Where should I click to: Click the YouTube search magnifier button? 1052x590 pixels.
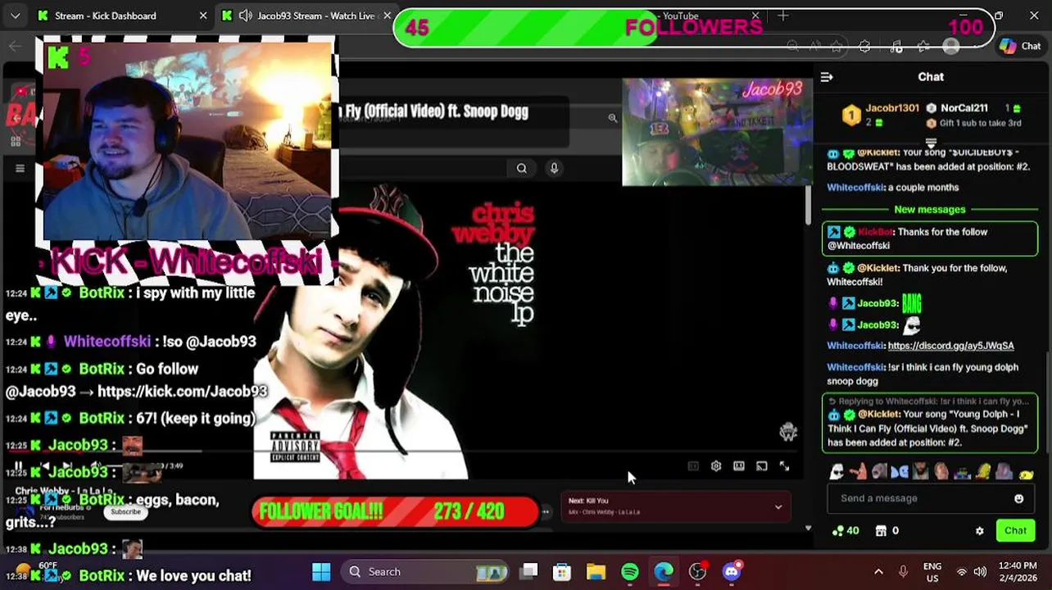pyautogui.click(x=522, y=168)
